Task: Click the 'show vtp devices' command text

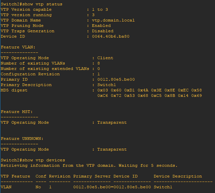Action: click(x=44, y=160)
